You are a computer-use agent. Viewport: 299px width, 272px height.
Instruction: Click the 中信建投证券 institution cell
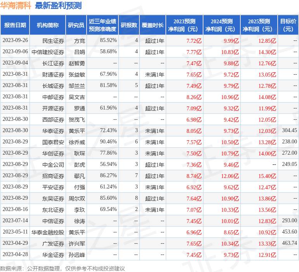(48, 52)
